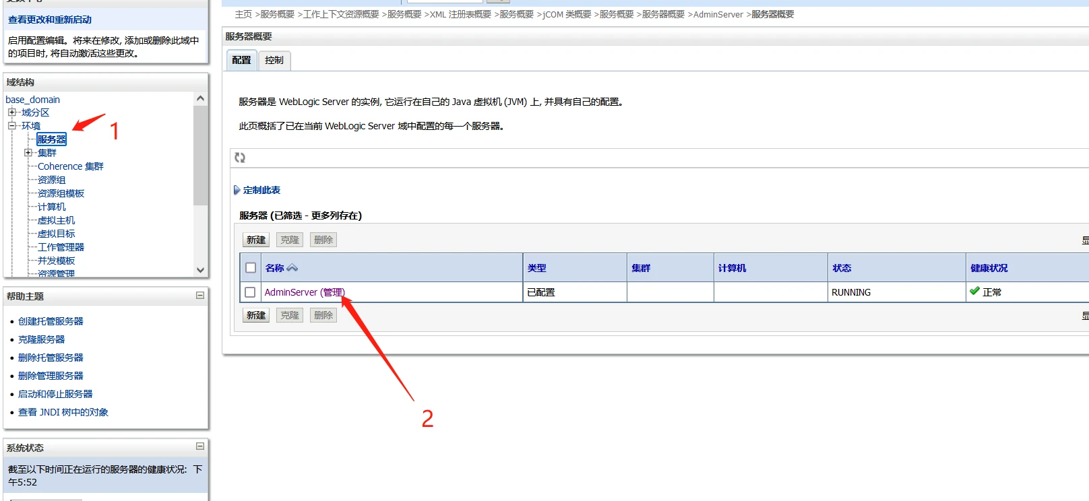Select 工作管理器 tree item
Image resolution: width=1089 pixels, height=501 pixels.
click(x=61, y=247)
